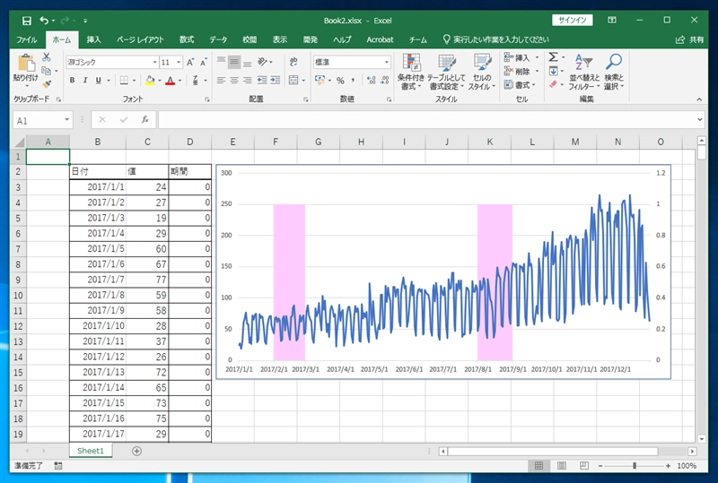Viewport: 718px width, 483px height.
Task: Click the Comma style icon
Action: (x=353, y=81)
